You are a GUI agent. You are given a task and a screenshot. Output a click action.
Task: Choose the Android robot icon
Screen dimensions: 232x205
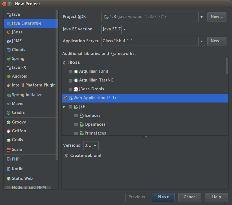9,77
